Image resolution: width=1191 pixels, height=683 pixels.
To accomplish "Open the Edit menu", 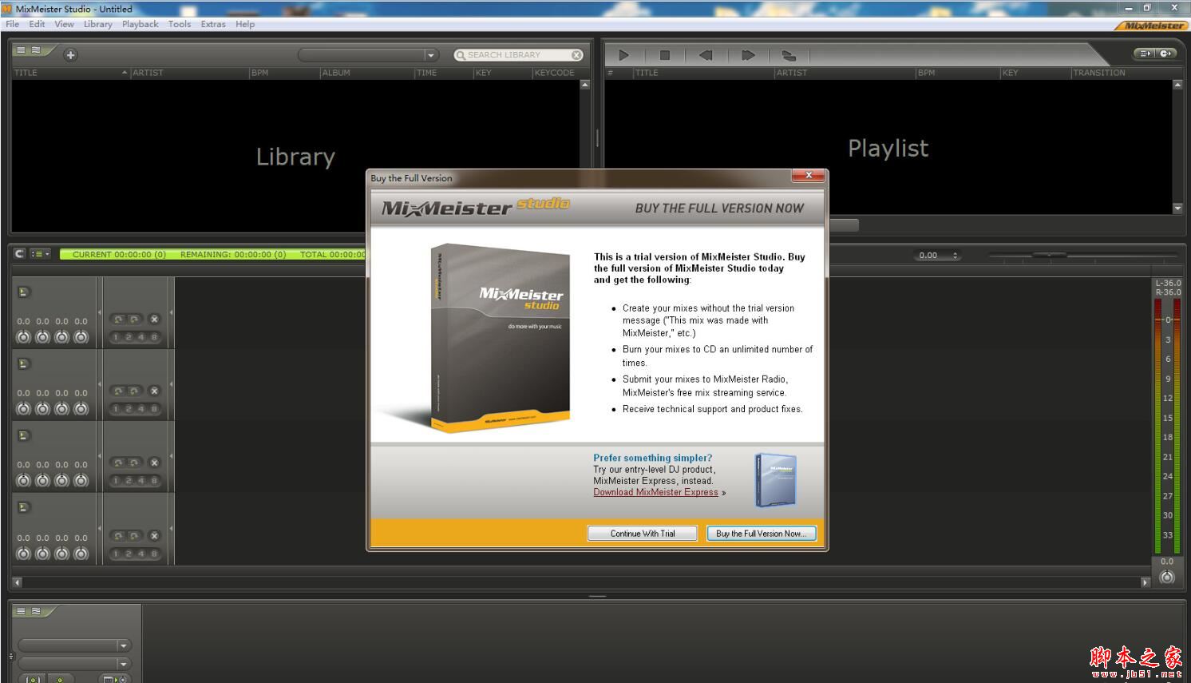I will pyautogui.click(x=37, y=24).
